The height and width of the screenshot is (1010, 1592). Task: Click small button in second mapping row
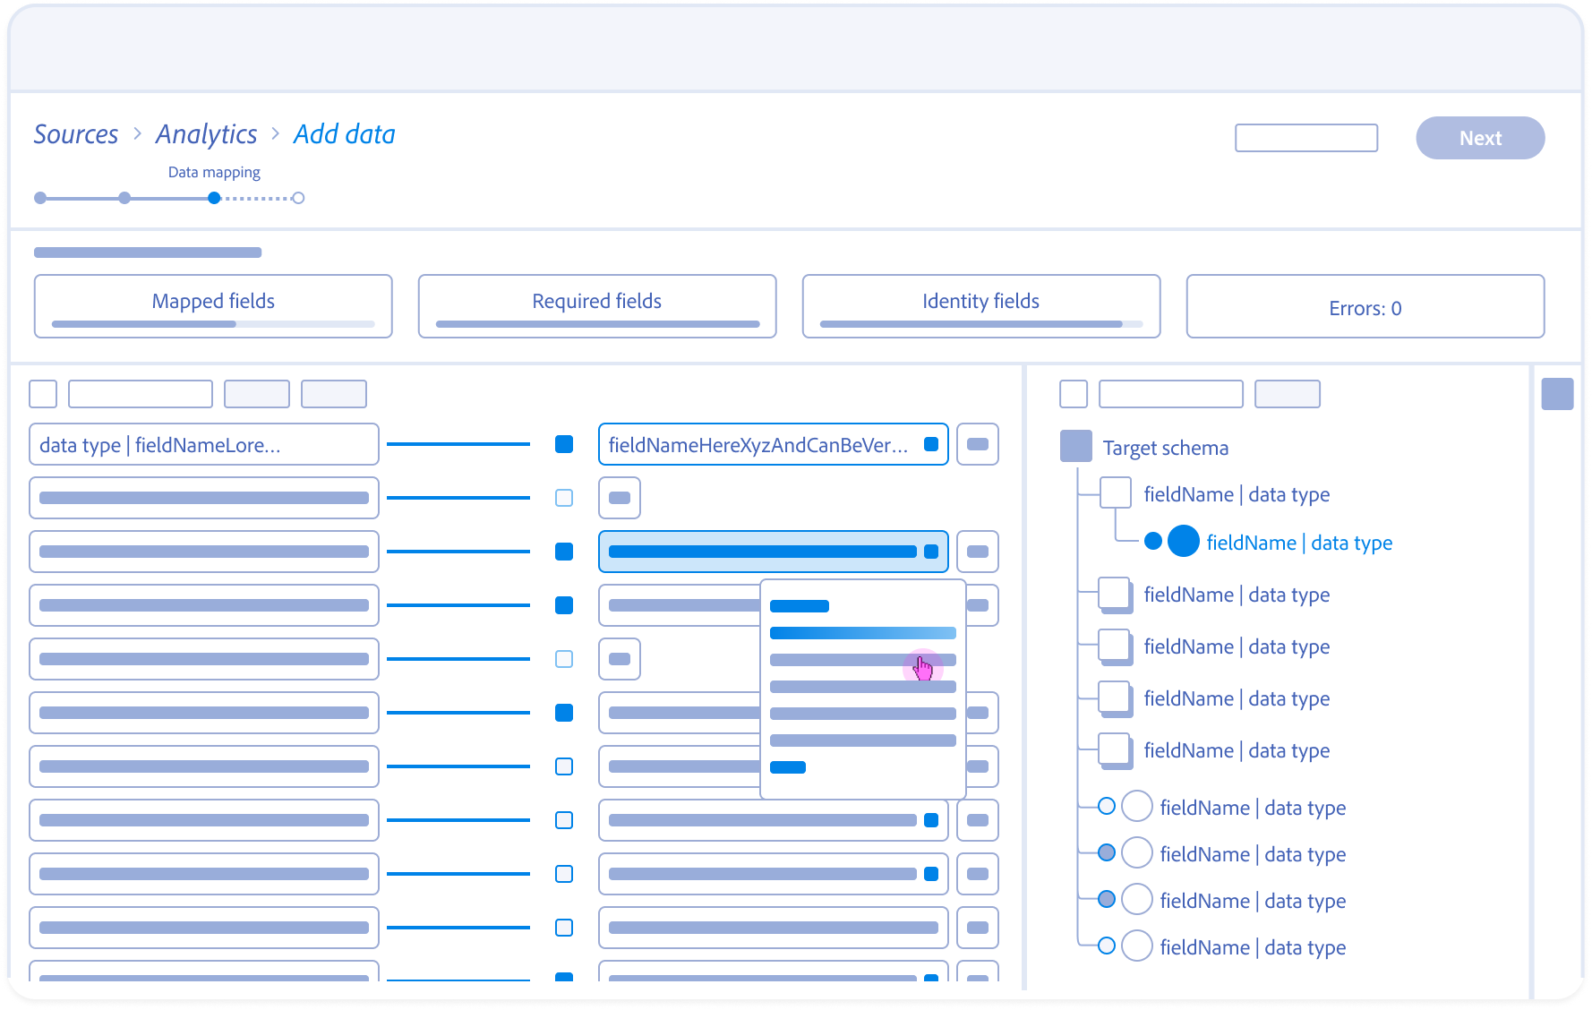point(619,498)
